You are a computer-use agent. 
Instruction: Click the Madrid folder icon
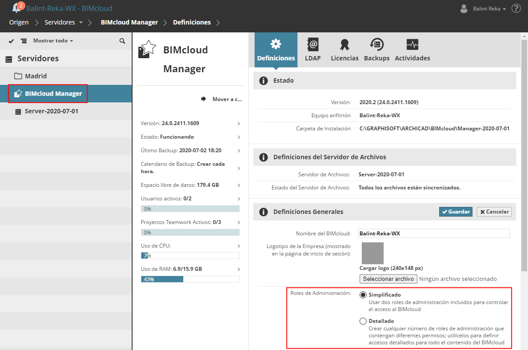(18, 76)
